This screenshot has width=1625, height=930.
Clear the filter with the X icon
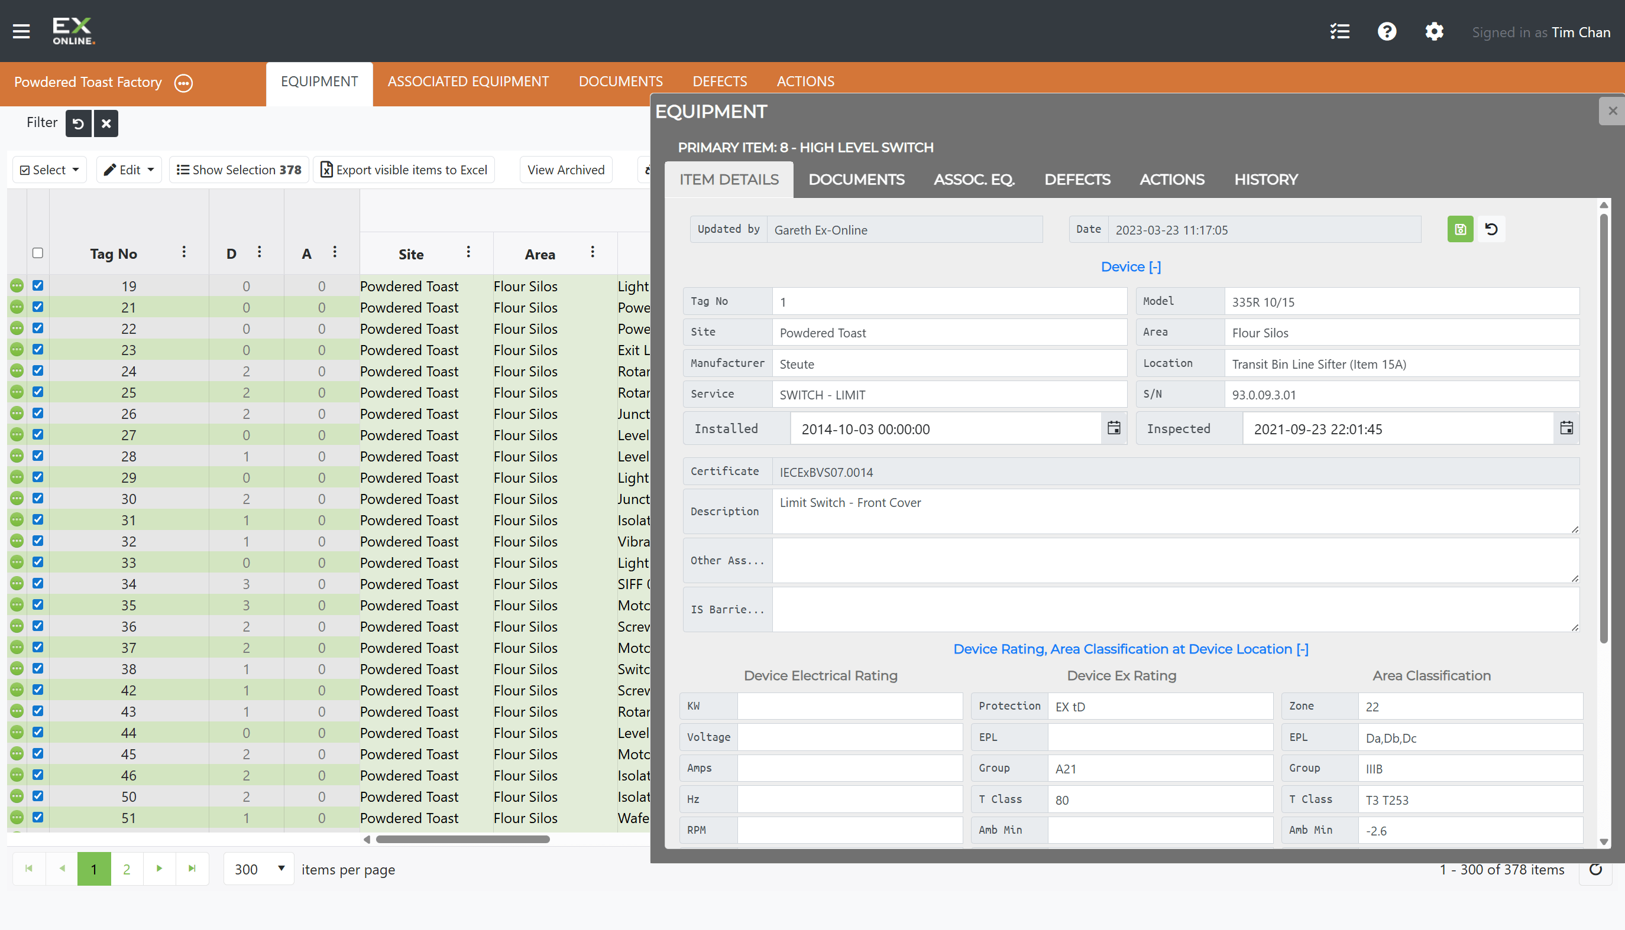106,123
